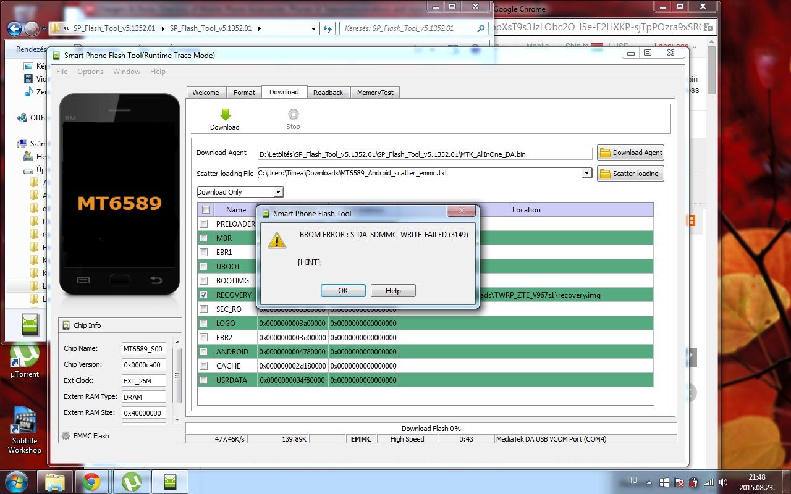Click the MediaTek DA USB VCOM Port status
Image resolution: width=791 pixels, height=494 pixels.
[x=551, y=439]
